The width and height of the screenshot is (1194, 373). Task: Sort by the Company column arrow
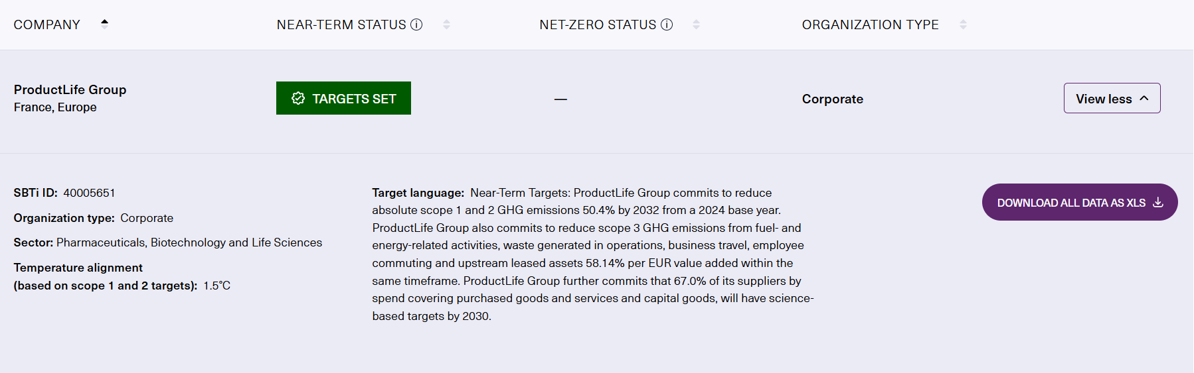pos(104,24)
